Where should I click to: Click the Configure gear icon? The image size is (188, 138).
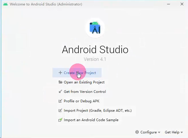[137, 132]
